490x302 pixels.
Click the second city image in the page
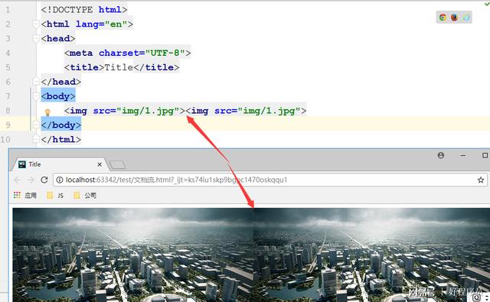(x=372, y=255)
